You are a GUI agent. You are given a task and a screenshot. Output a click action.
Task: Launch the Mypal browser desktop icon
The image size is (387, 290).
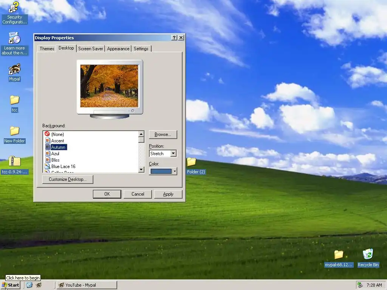14,72
